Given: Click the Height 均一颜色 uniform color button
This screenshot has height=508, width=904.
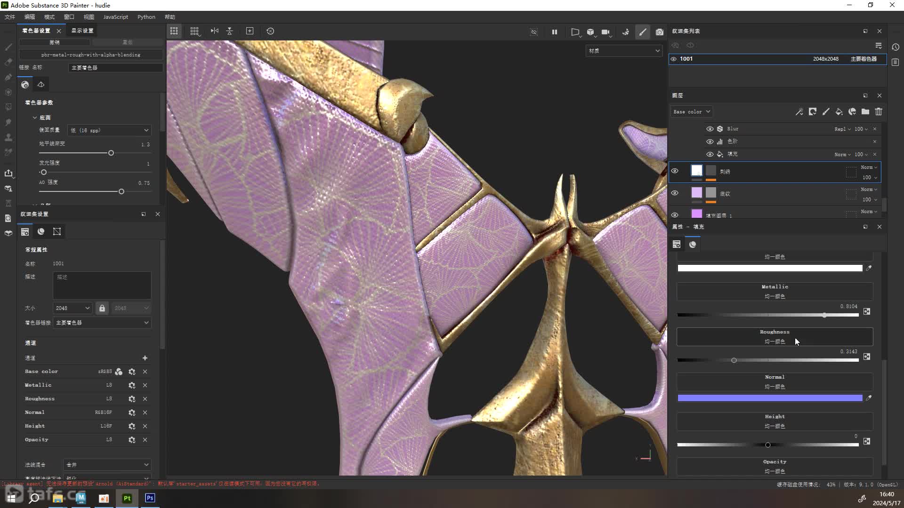Looking at the screenshot, I should 775,421.
